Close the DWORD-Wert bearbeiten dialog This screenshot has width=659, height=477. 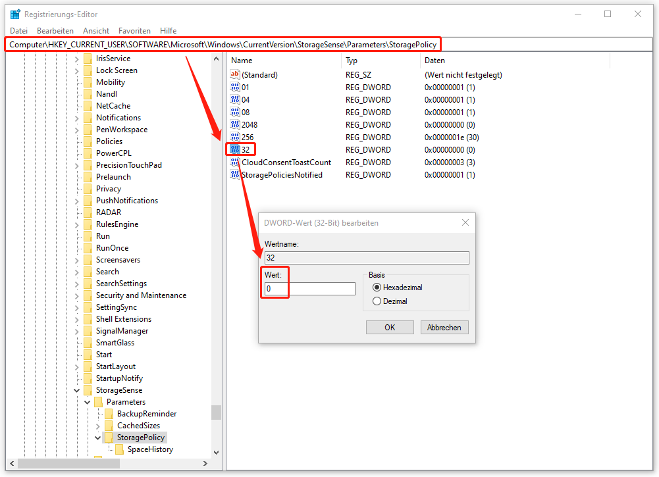point(465,222)
